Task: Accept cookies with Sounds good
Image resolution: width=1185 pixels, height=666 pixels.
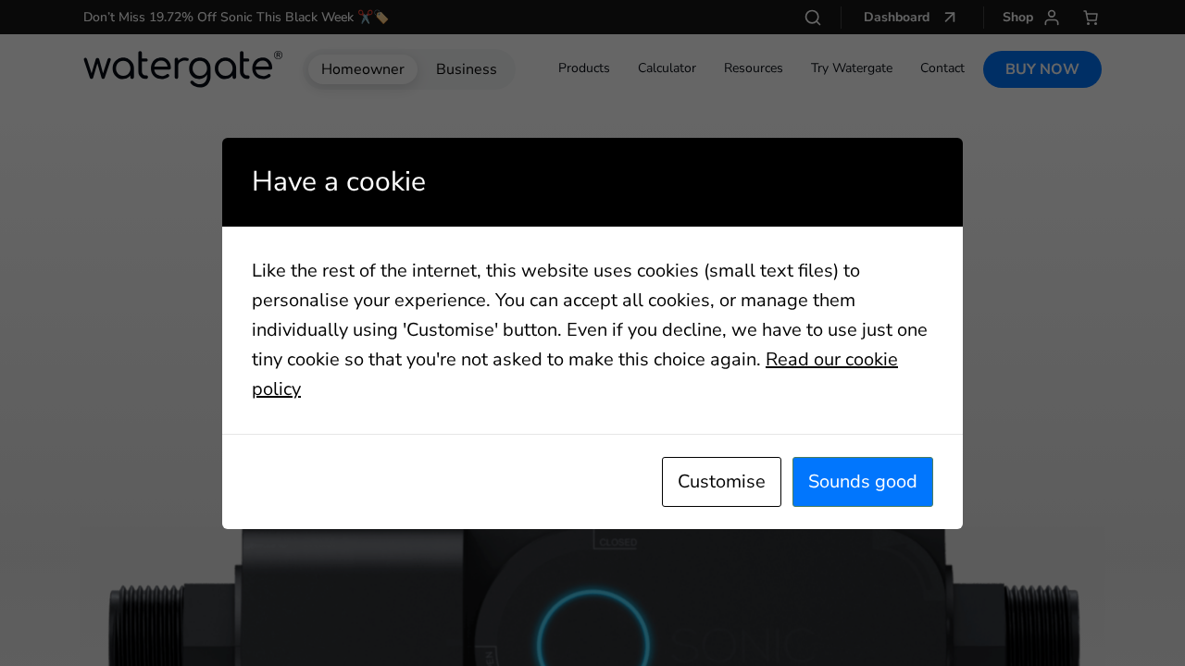Action: [x=862, y=481]
